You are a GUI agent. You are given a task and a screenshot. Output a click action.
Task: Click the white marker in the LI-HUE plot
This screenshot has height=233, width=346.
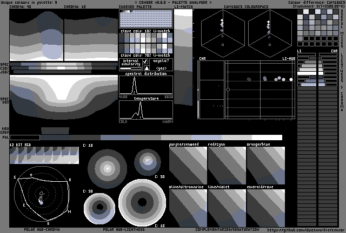pos(291,79)
